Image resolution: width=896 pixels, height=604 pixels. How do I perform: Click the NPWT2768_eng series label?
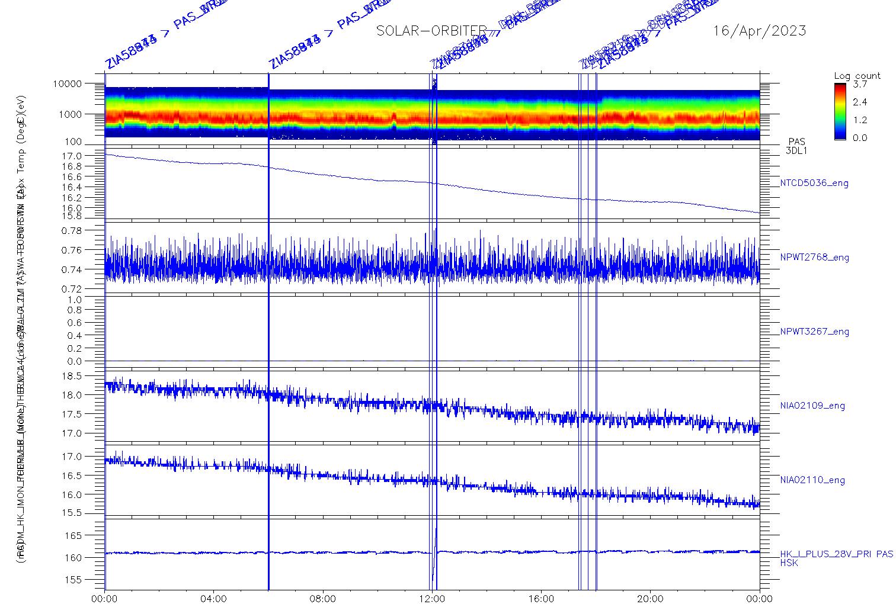pyautogui.click(x=814, y=258)
